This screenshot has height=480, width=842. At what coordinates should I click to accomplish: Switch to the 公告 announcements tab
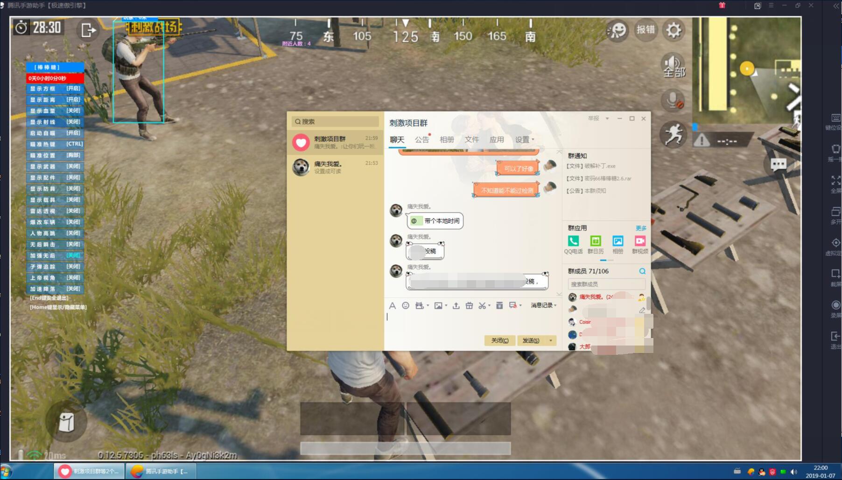pyautogui.click(x=421, y=140)
